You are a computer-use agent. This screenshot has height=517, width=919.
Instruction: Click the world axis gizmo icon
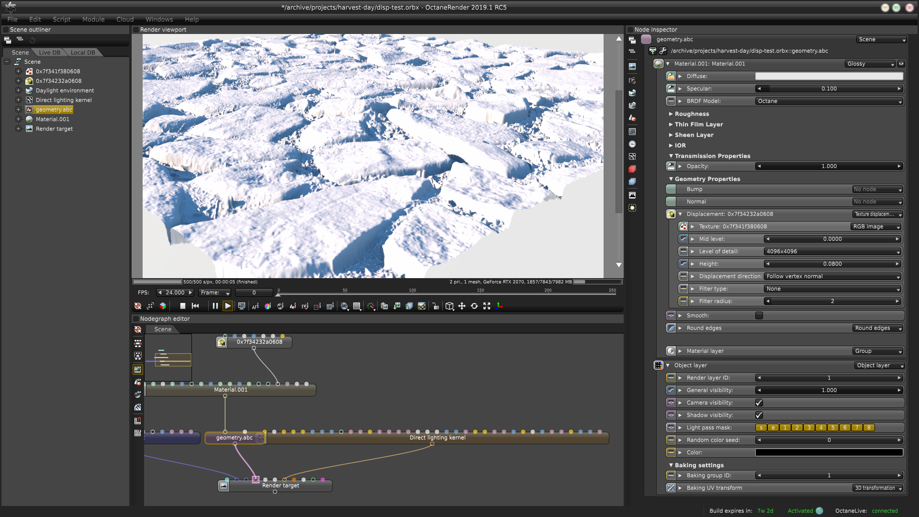[499, 306]
